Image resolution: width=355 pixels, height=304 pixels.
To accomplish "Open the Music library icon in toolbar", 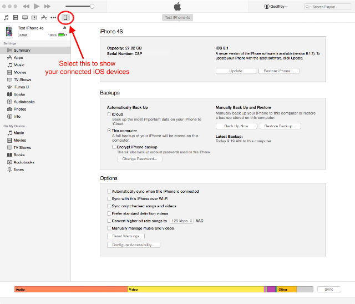I will tap(6, 17).
